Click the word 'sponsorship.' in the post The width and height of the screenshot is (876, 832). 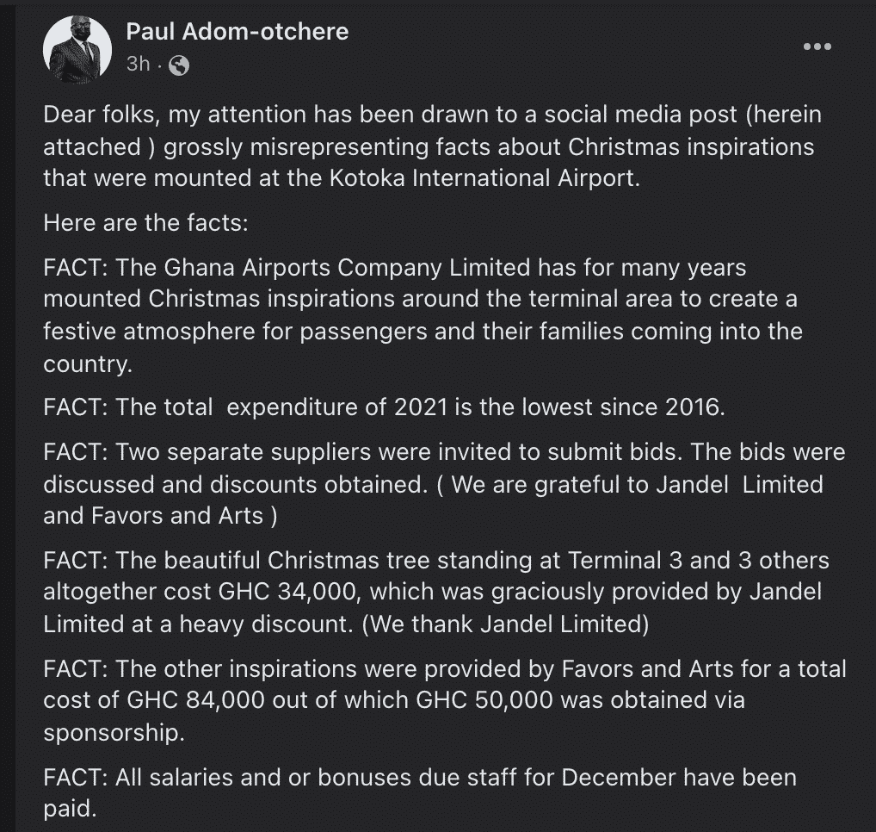(114, 732)
